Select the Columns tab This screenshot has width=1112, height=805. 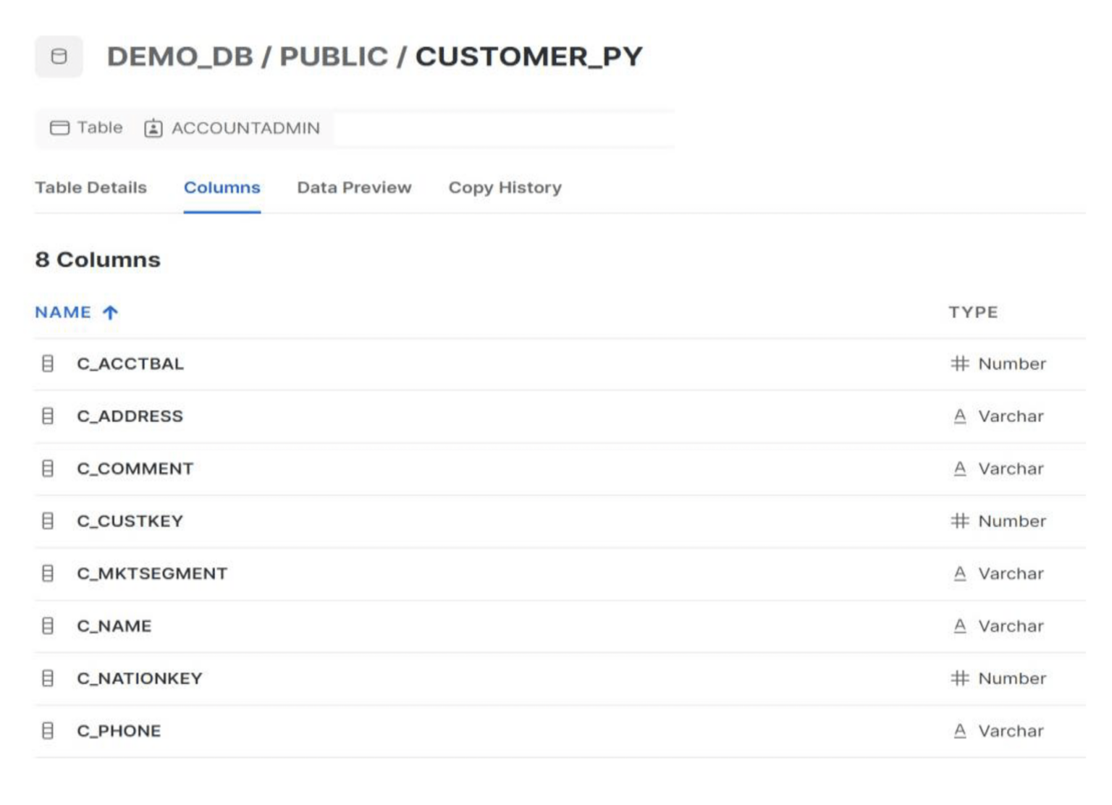tap(222, 187)
